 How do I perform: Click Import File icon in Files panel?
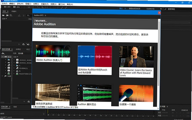[x=7, y=15]
